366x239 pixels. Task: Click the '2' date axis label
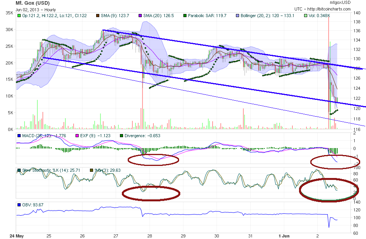(317, 236)
